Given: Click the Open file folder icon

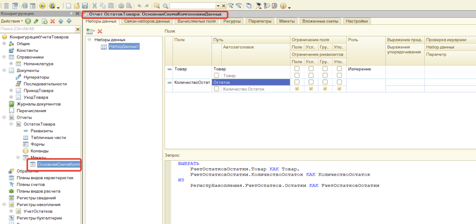Looking at the screenshot, I should pyautogui.click(x=77, y=6).
